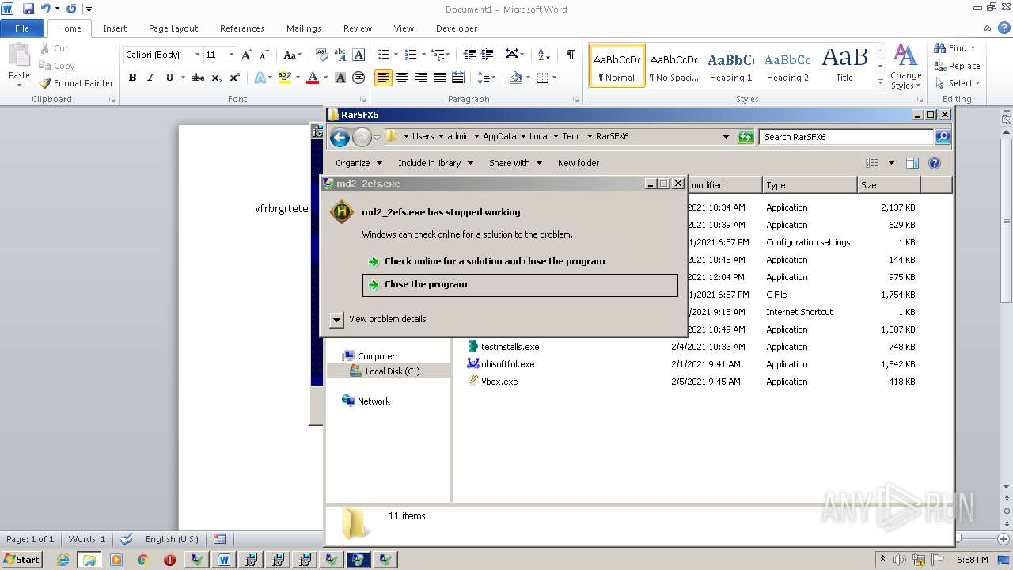
Task: Open font color dropdown arrow
Action: [325, 78]
